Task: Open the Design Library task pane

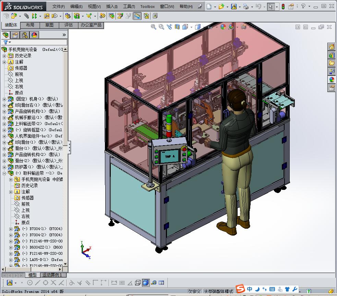Action: pos(332,55)
